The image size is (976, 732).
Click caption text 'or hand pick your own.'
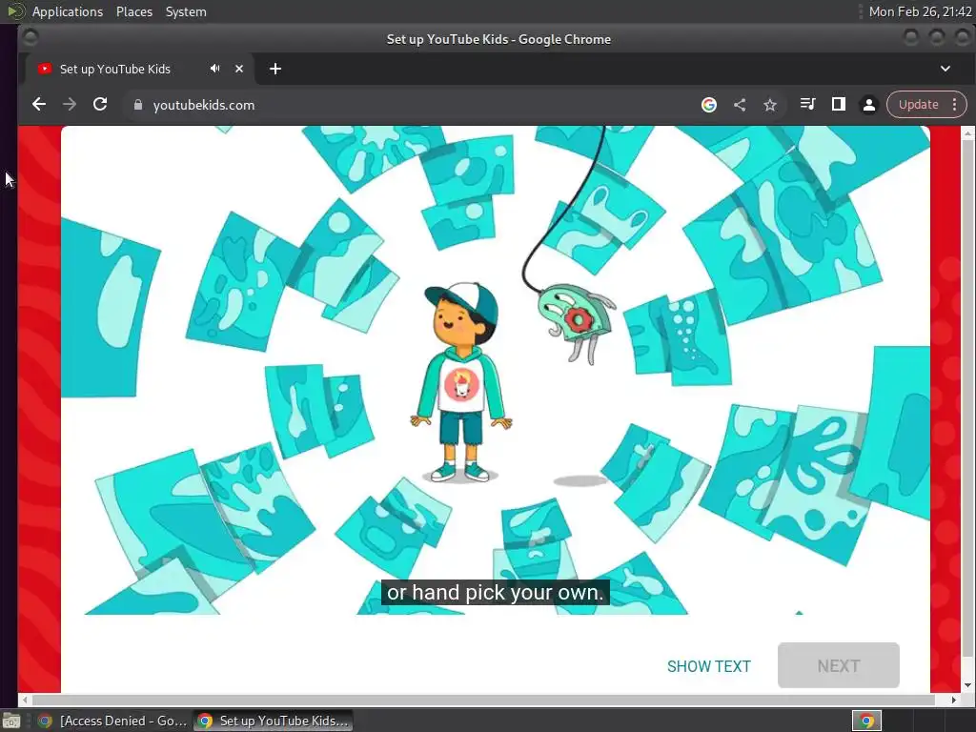496,593
